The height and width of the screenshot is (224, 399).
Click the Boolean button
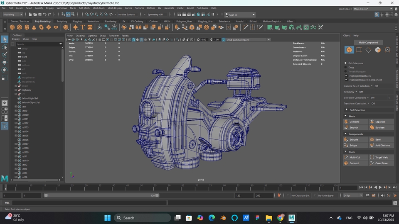382,127
